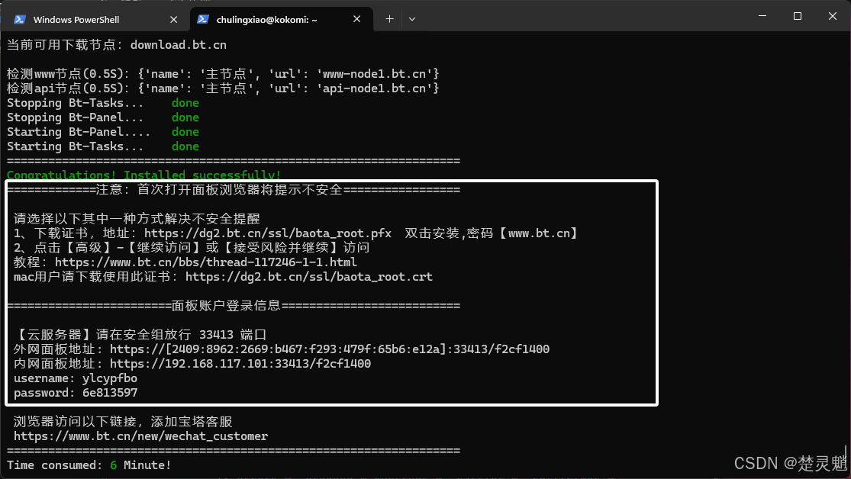Maximize the terminal window
Viewport: 851px width, 479px height.
point(798,16)
